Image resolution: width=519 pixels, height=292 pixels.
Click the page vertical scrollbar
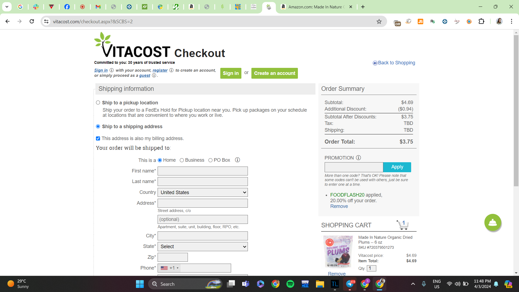(x=516, y=110)
